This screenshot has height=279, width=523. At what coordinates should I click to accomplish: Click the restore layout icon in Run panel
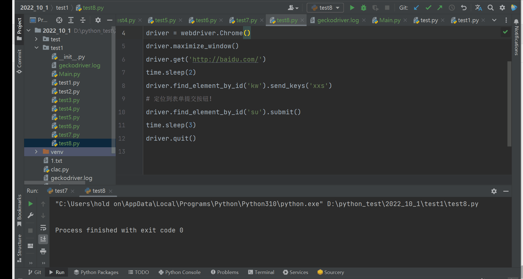click(31, 246)
